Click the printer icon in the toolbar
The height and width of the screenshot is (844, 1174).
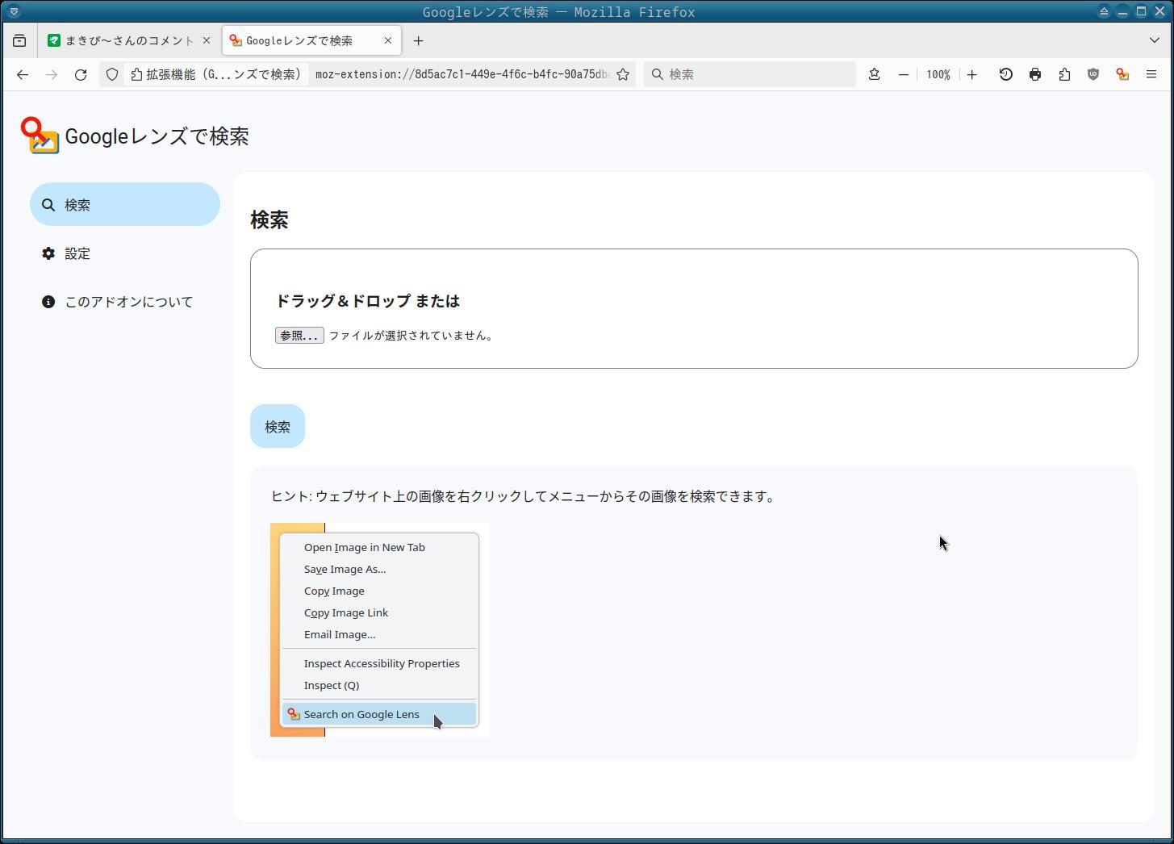pyautogui.click(x=1035, y=74)
